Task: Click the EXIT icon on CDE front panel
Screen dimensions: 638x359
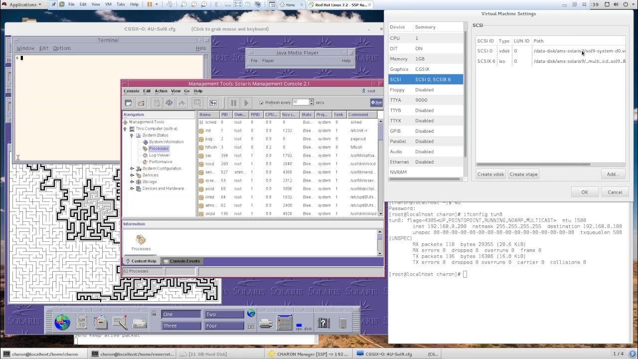Action: [x=251, y=326]
